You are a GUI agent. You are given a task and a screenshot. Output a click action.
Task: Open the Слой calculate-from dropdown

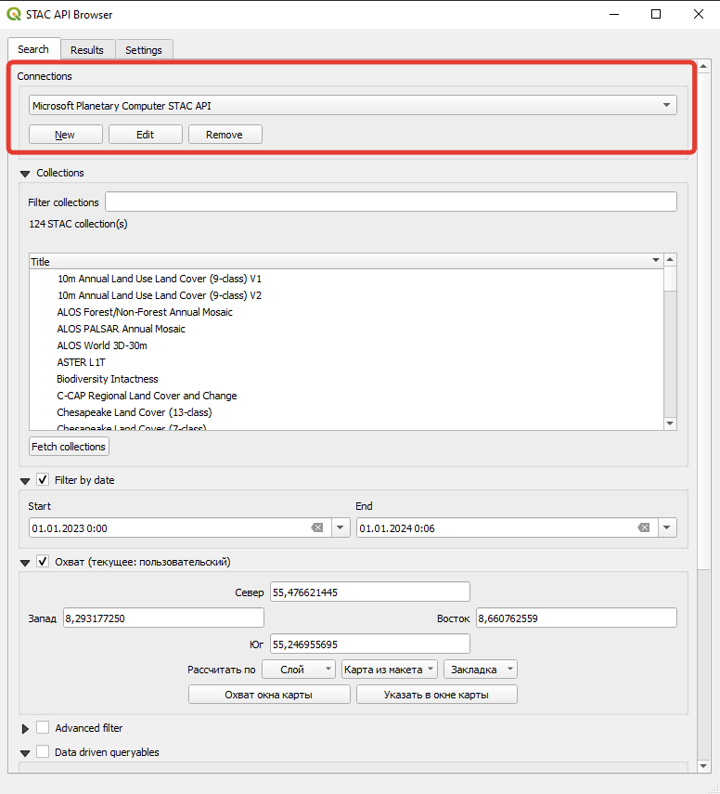coord(299,670)
